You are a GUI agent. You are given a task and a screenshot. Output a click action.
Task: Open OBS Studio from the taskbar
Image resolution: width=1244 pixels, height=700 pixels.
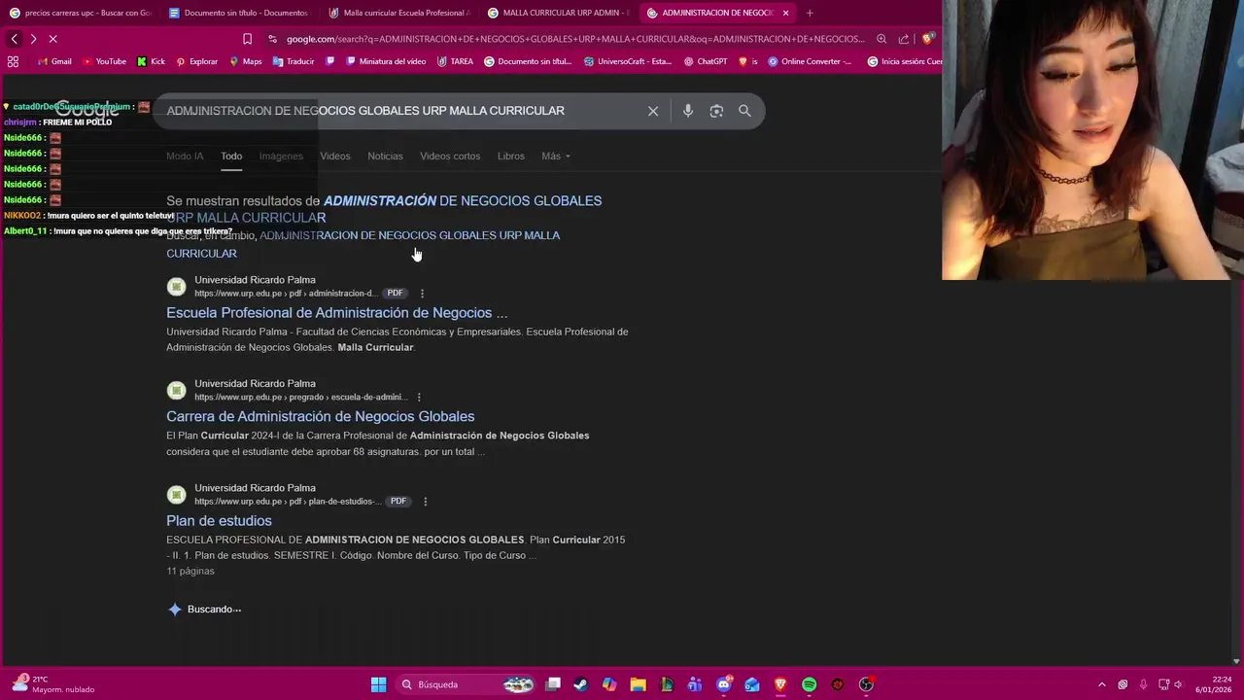866,684
